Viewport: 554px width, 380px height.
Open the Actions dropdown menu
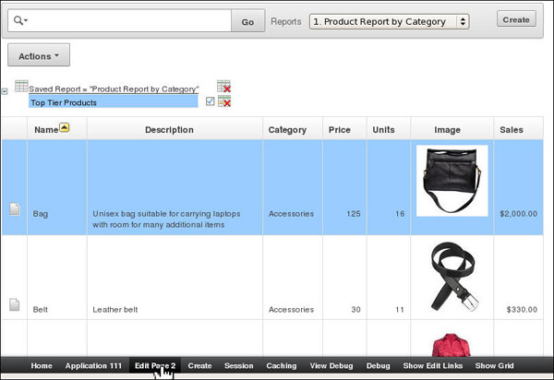[39, 55]
